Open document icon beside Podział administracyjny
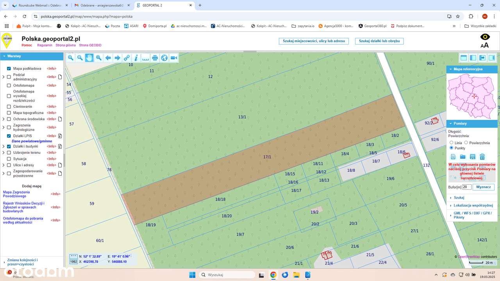Image resolution: width=500 pixels, height=281 pixels. [x=60, y=77]
